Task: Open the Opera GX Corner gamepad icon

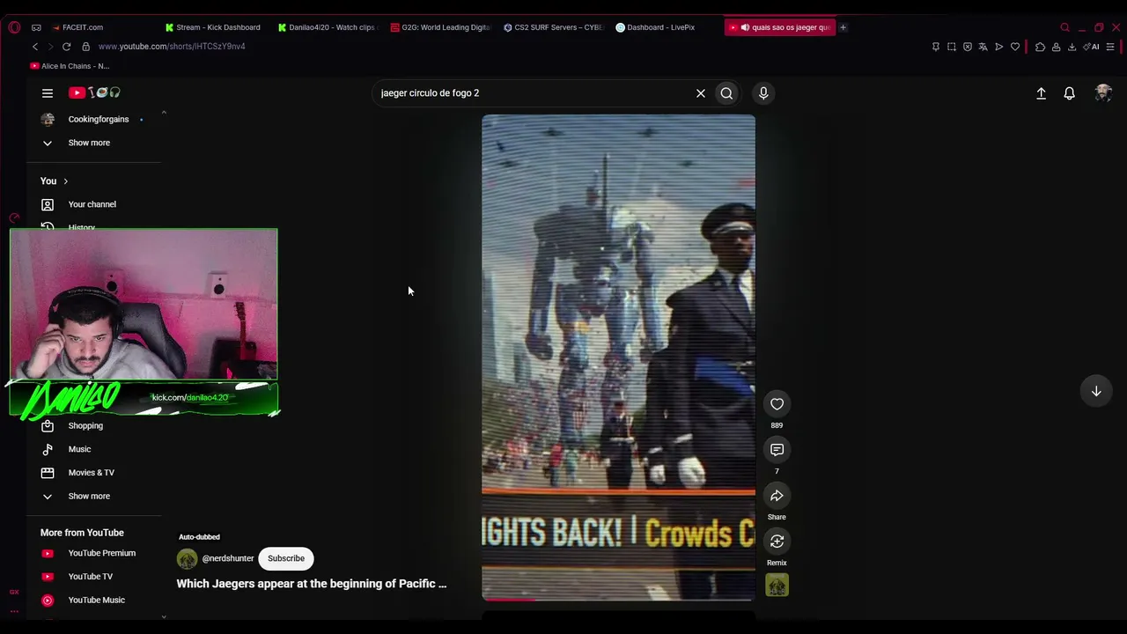Action: (x=36, y=27)
